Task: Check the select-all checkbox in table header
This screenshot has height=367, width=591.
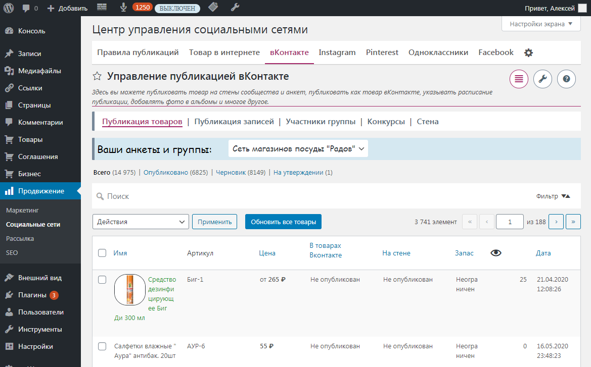Action: [102, 253]
